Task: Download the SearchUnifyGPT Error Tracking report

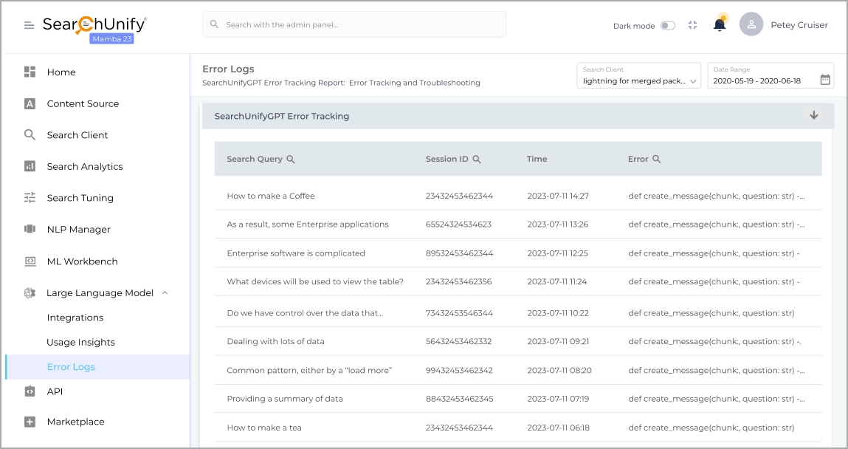Action: click(813, 115)
